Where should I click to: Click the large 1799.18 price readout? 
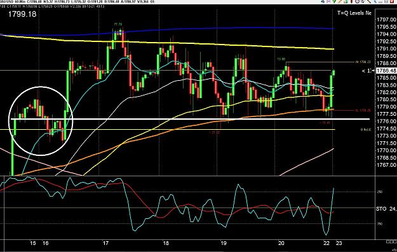22,14
